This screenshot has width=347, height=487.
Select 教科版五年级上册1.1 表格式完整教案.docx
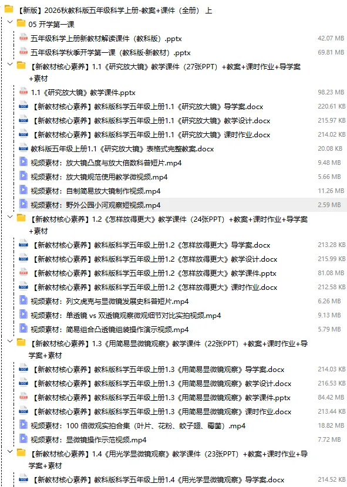point(122,149)
